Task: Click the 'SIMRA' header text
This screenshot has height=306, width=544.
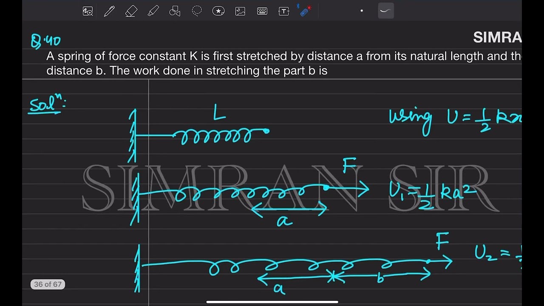Action: pos(497,37)
